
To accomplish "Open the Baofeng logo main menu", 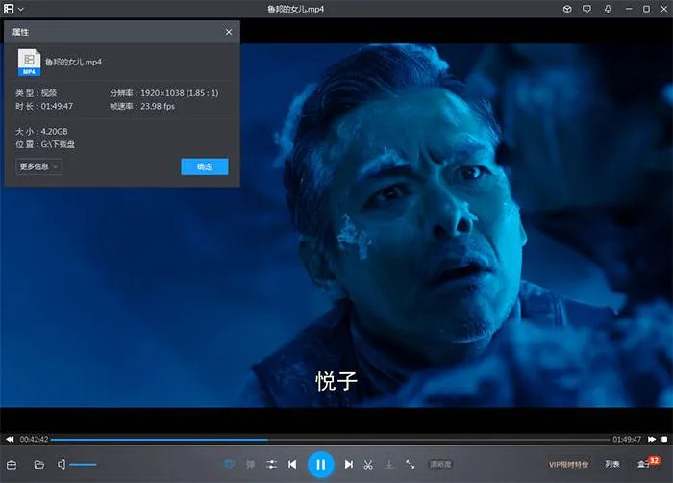I will [x=9, y=9].
